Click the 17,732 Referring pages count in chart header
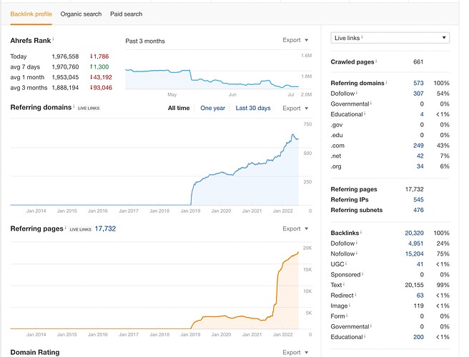 click(105, 229)
